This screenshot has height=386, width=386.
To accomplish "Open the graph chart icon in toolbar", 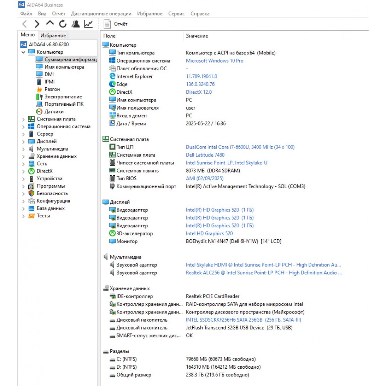I will click(88, 24).
